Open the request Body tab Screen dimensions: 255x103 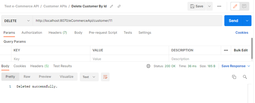(x=78, y=33)
